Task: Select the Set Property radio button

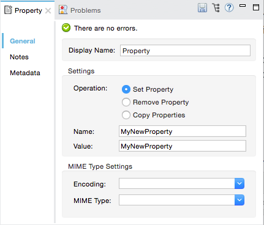Action: (x=126, y=89)
